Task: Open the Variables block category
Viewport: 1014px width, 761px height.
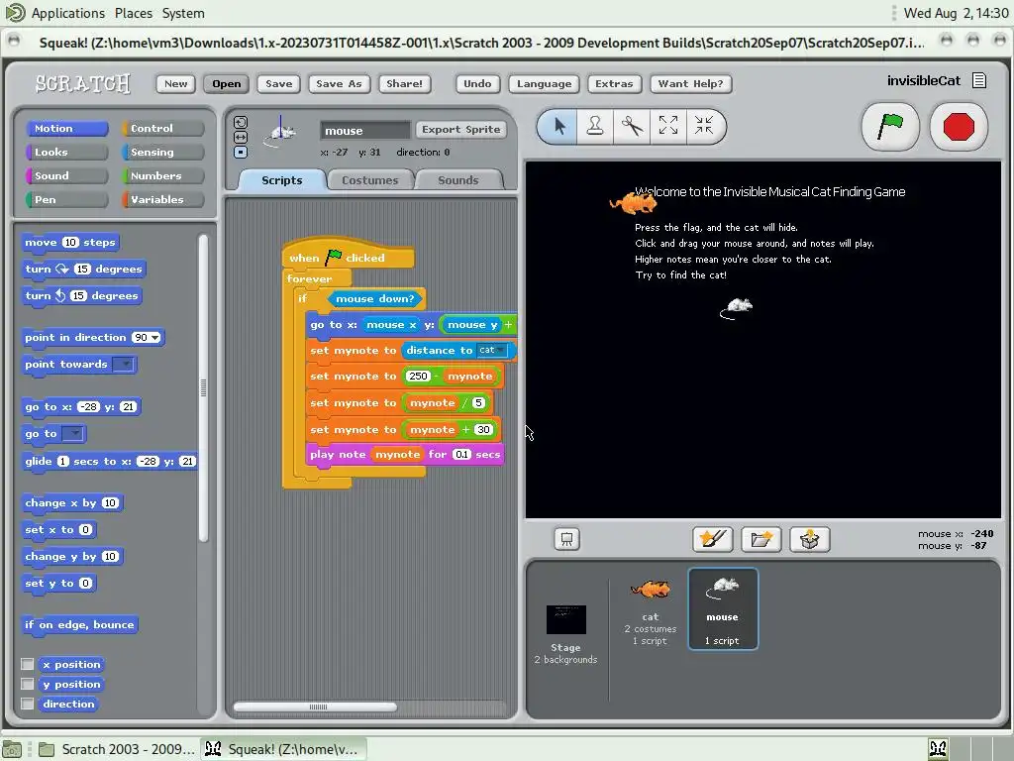Action: 163,199
